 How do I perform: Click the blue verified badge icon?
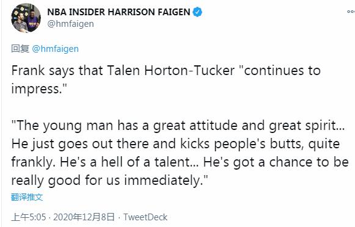click(x=197, y=12)
